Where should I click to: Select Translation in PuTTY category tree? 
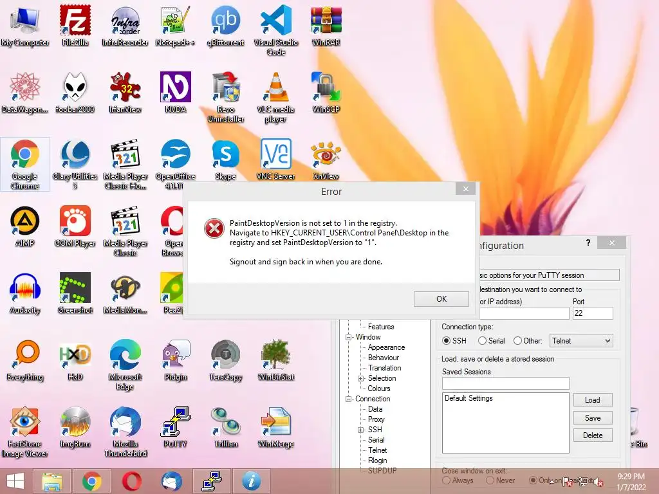pos(385,368)
